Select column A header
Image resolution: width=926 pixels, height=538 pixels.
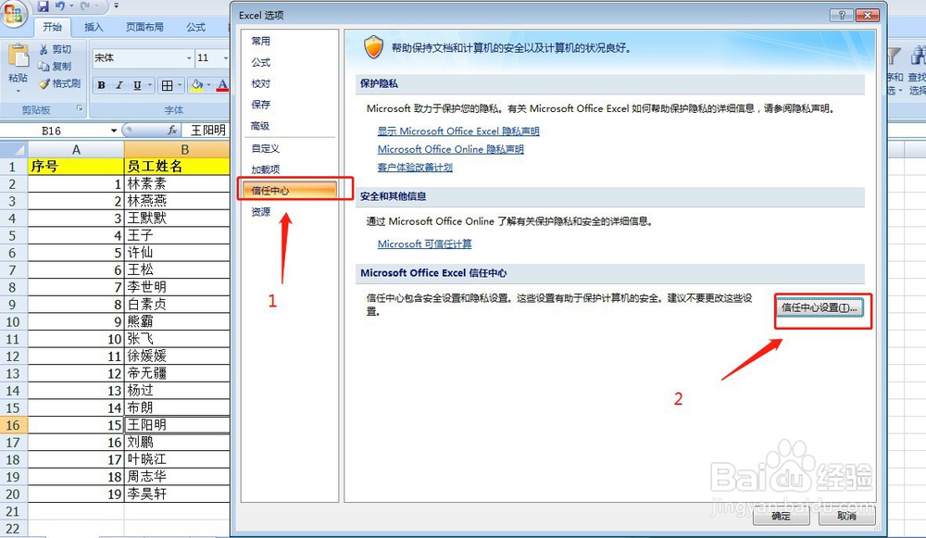click(76, 150)
